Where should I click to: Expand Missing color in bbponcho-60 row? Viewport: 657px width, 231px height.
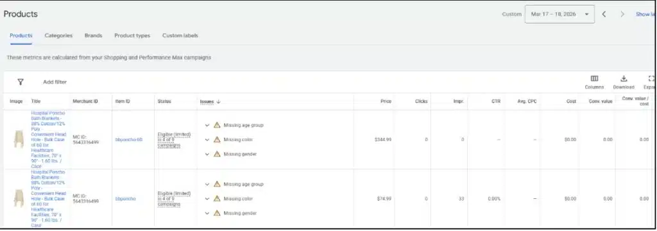tap(207, 140)
